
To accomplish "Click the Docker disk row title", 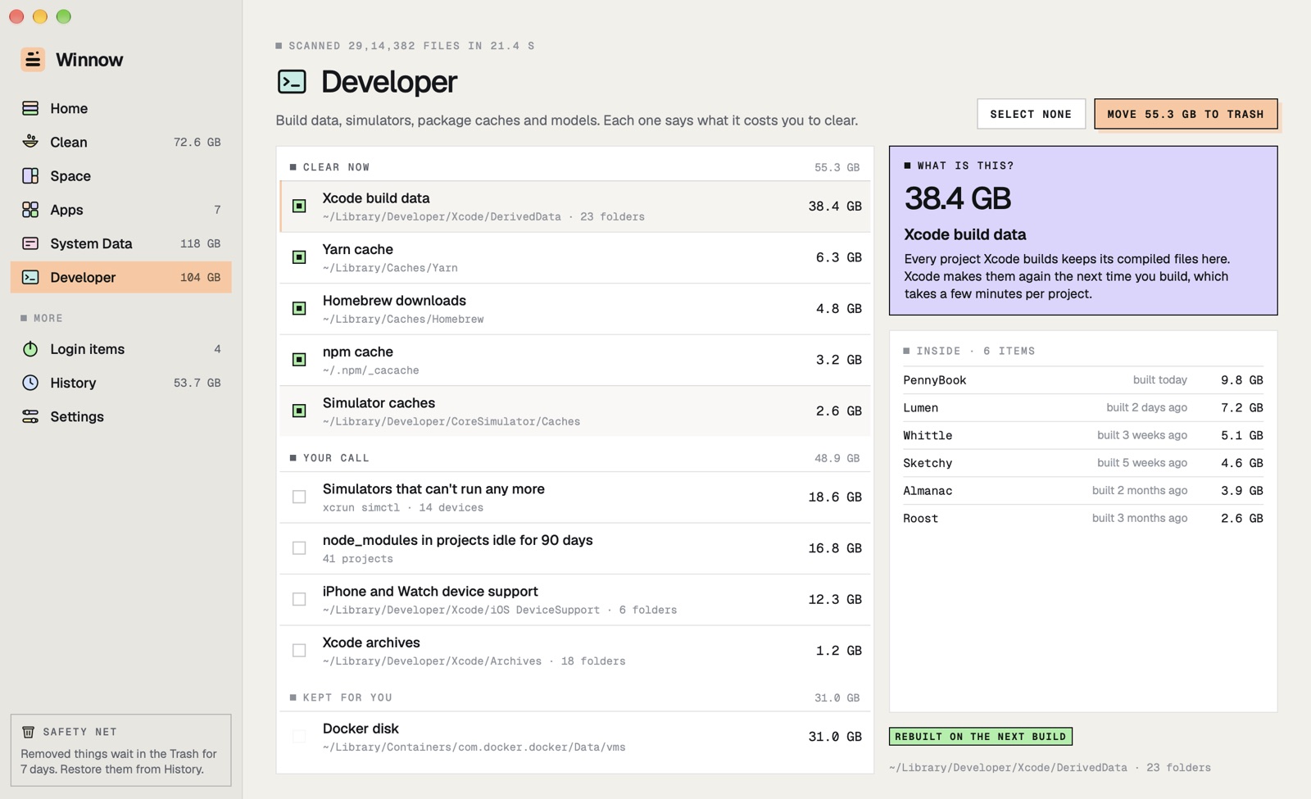I will coord(361,729).
